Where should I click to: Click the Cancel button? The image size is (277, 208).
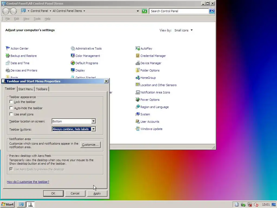pos(75,193)
